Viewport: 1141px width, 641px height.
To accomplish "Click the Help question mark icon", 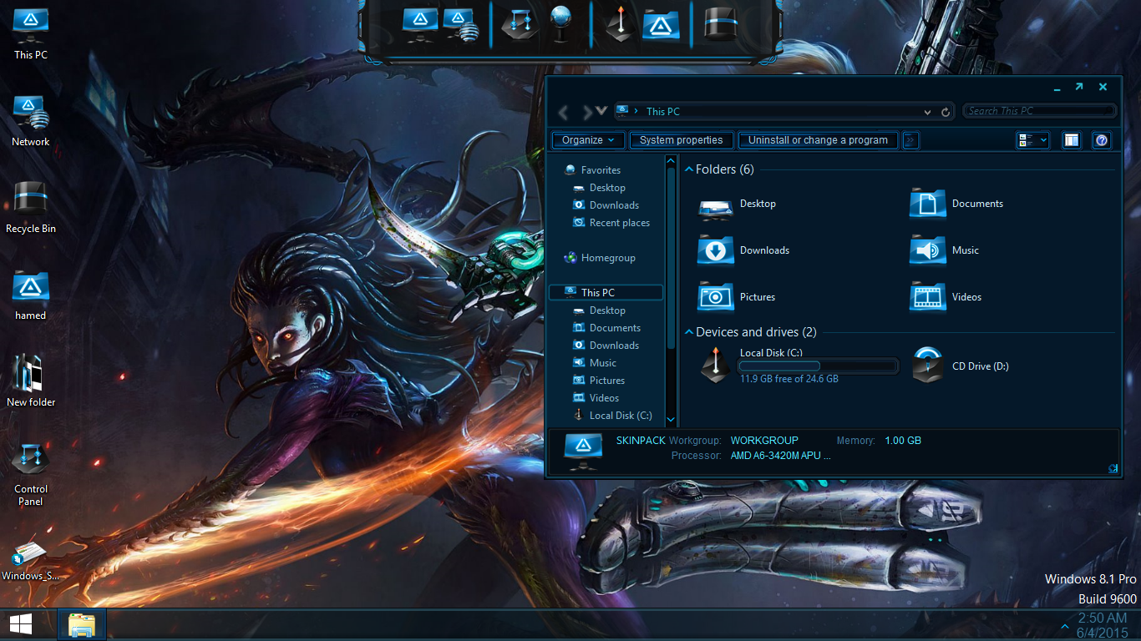I will (1101, 140).
